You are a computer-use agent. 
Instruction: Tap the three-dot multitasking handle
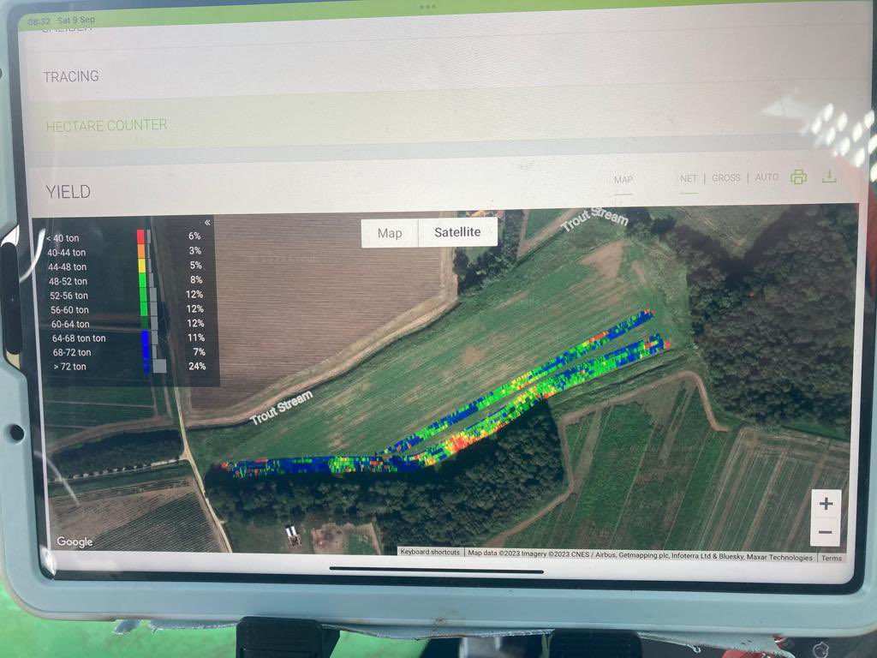click(x=427, y=7)
